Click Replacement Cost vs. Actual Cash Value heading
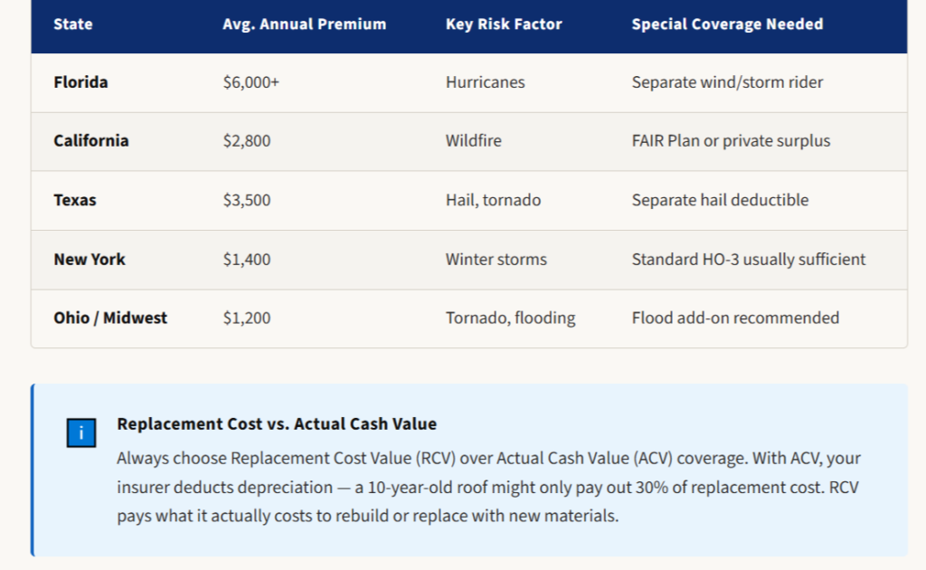926x570 pixels. pos(277,423)
